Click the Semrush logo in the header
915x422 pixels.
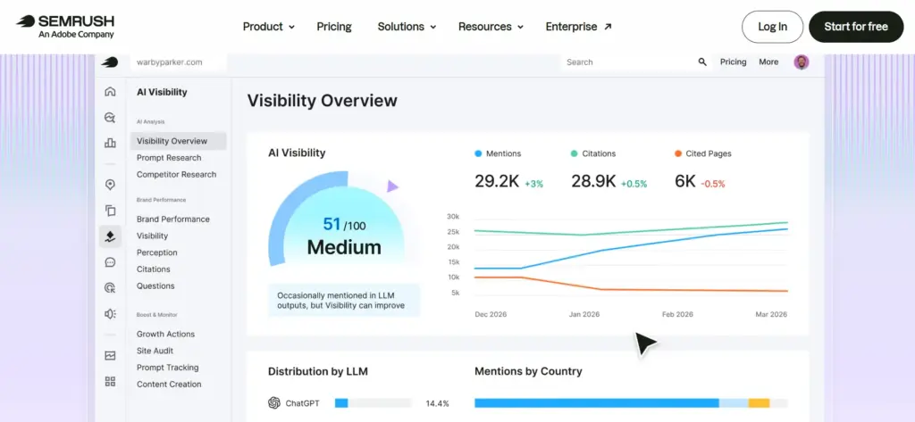64,26
